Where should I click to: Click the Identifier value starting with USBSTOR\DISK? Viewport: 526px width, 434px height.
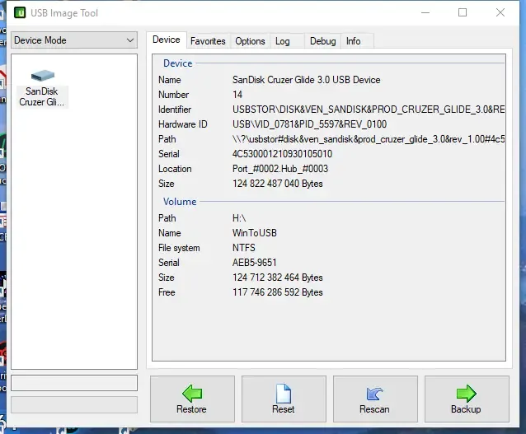coord(369,110)
